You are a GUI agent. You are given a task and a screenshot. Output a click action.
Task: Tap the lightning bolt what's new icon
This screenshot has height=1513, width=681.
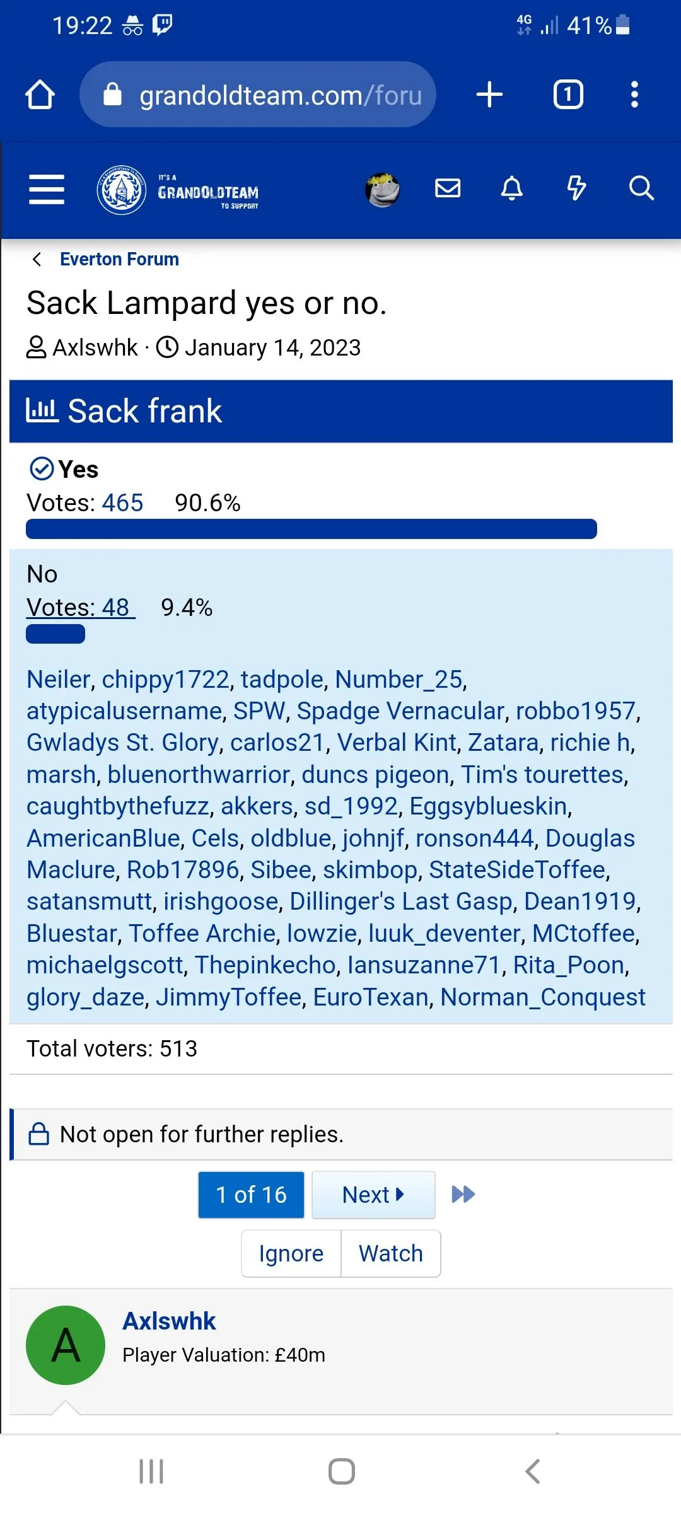[576, 188]
